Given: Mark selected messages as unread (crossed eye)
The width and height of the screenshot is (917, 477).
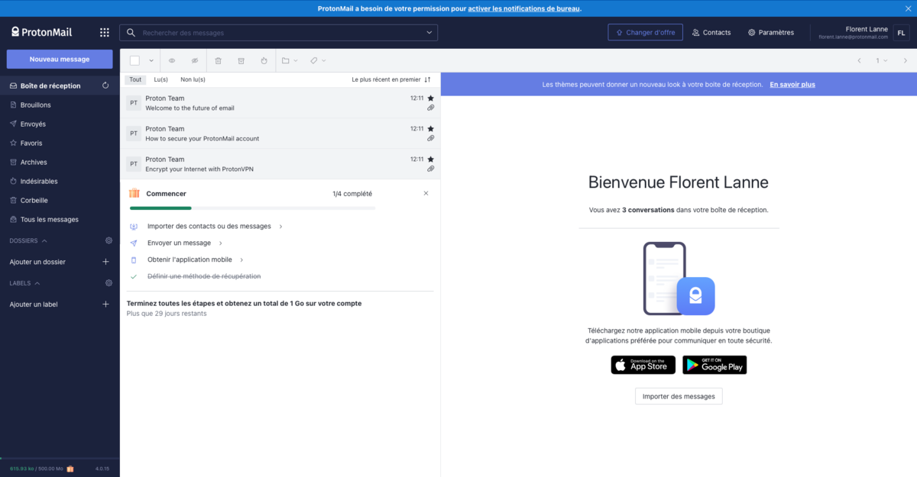Looking at the screenshot, I should click(194, 60).
